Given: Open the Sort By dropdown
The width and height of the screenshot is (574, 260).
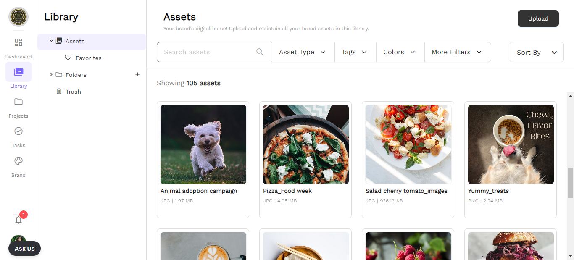Looking at the screenshot, I should (x=537, y=53).
